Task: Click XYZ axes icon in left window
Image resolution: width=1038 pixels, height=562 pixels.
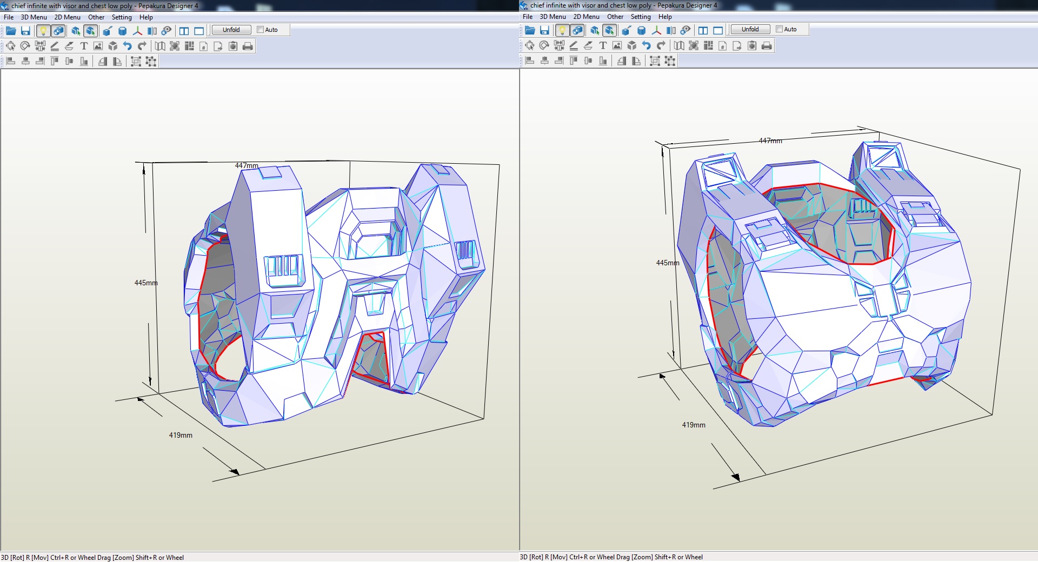Action: 137,31
